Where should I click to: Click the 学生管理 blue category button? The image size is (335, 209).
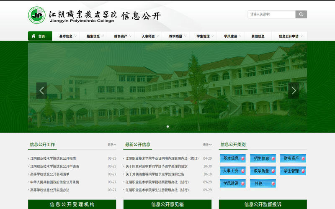click(x=293, y=171)
